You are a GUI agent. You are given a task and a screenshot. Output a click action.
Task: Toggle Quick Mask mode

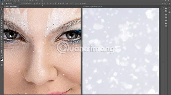(x=2, y=62)
